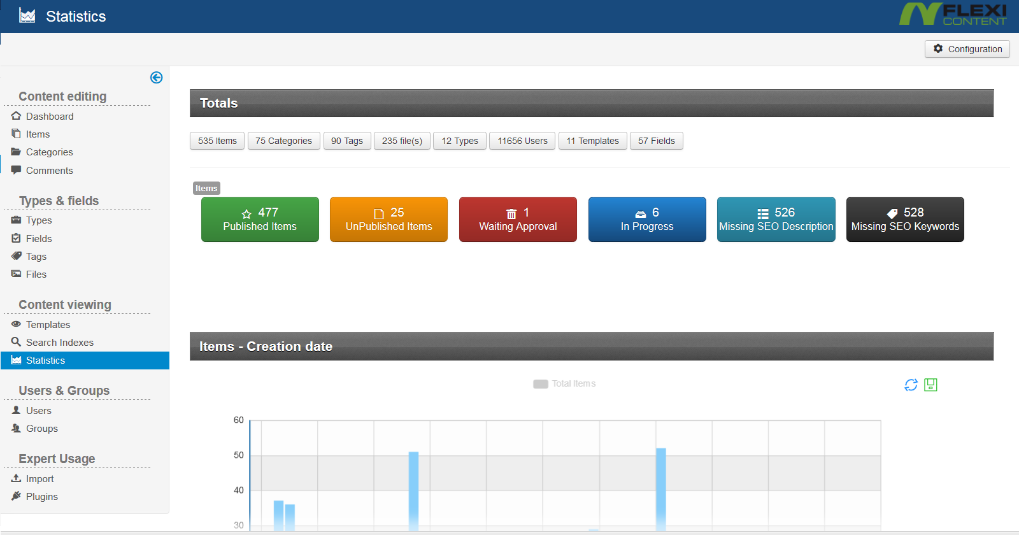Viewport: 1019px width, 535px height.
Task: Click the 535 Items totals button
Action: click(x=217, y=141)
